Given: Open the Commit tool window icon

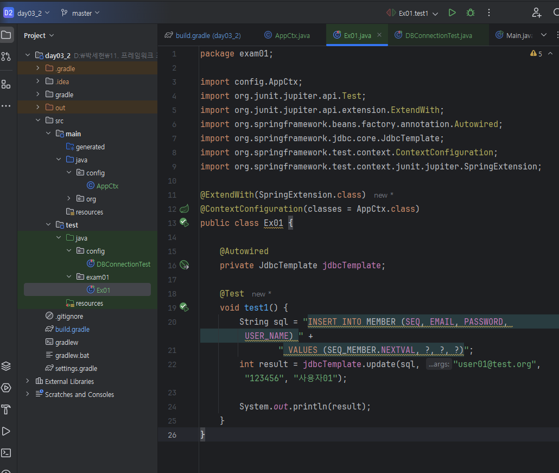Looking at the screenshot, I should (x=6, y=56).
